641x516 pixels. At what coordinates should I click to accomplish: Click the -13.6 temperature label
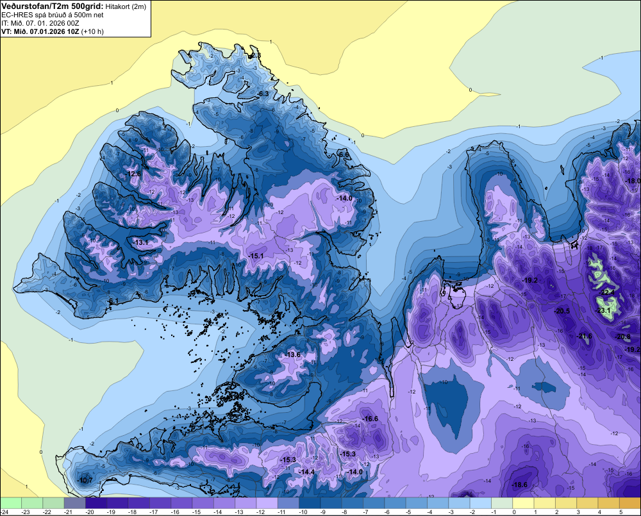click(293, 354)
